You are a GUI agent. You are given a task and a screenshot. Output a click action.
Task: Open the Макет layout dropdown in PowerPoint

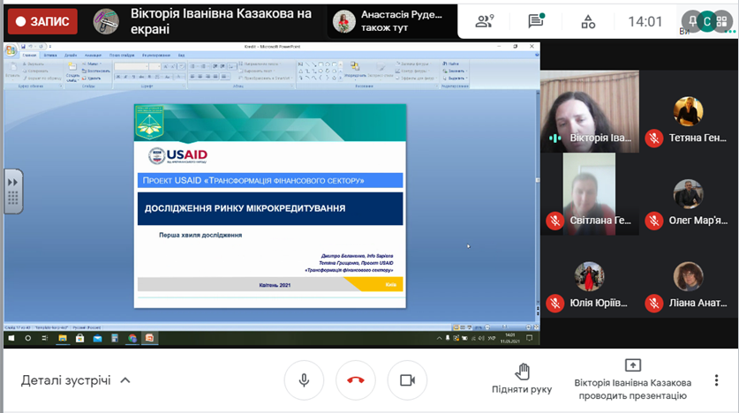(92, 64)
